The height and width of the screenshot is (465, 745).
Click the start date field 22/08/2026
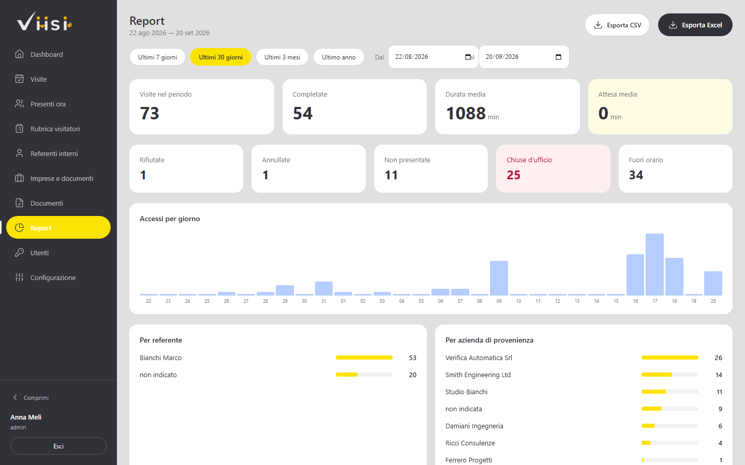[x=434, y=57]
